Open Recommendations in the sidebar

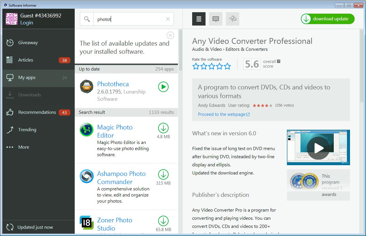(x=37, y=112)
